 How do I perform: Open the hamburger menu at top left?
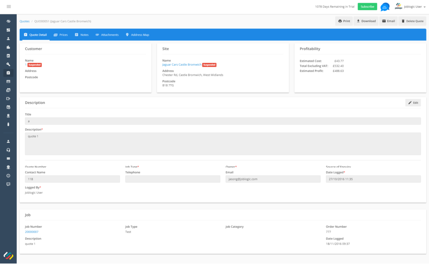pyautogui.click(x=9, y=7)
